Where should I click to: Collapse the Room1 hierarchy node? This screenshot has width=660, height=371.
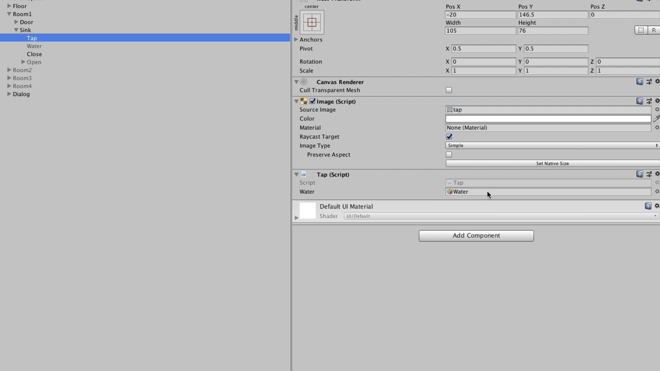tap(9, 14)
